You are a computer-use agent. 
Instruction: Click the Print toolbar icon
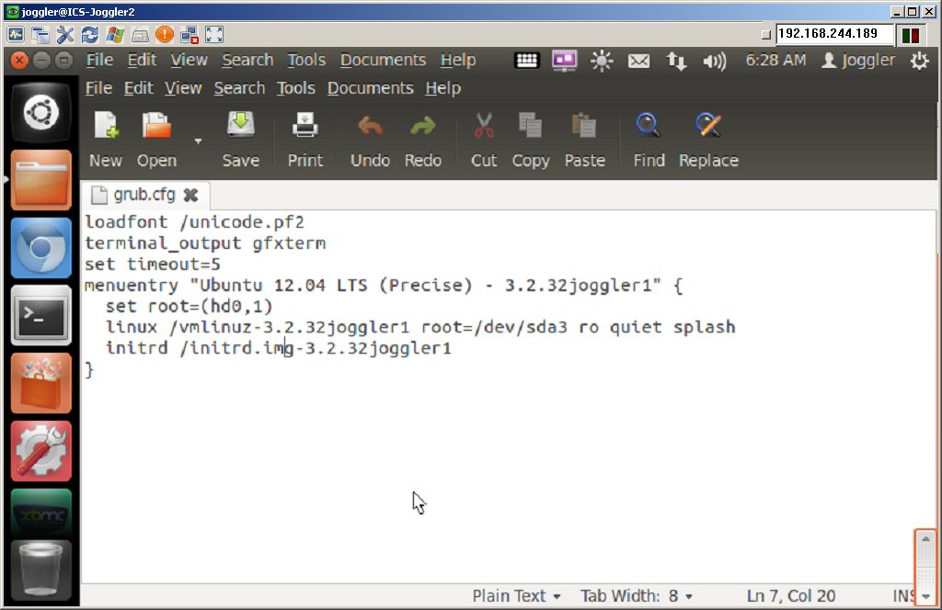tap(305, 140)
